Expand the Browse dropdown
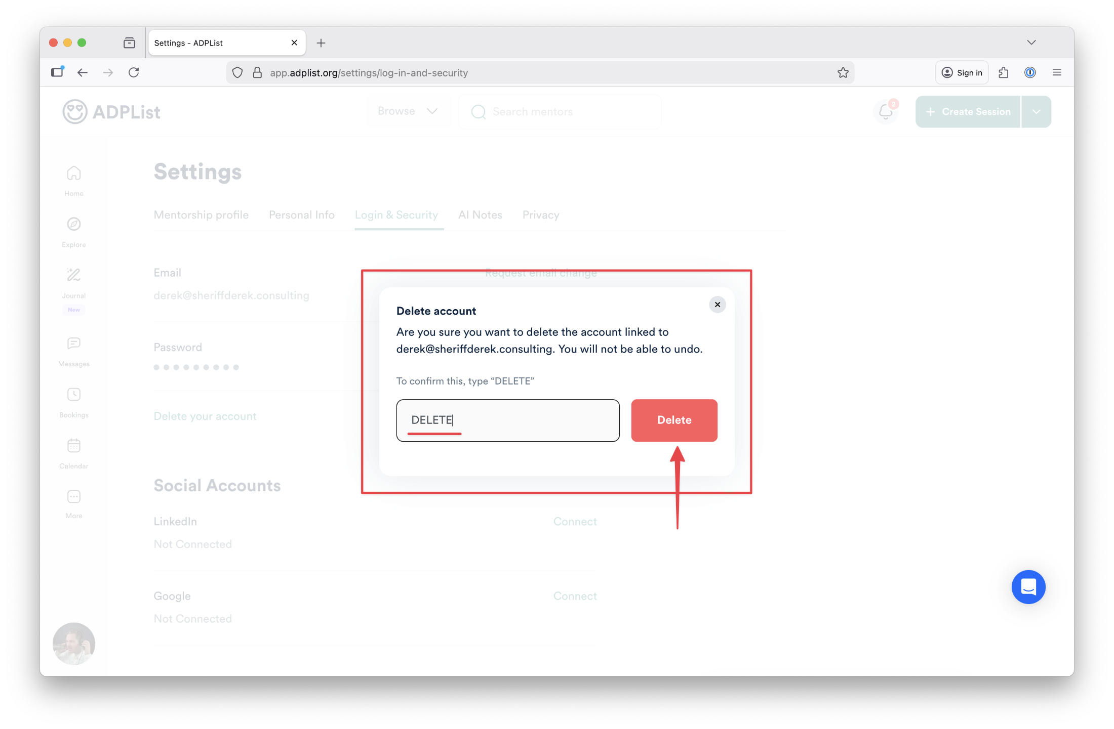1114x729 pixels. [408, 111]
